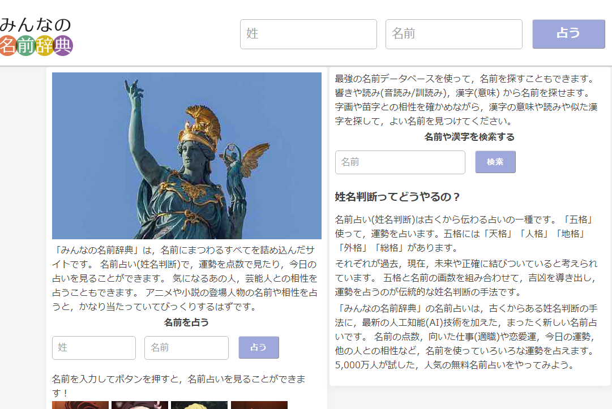Focus the 名前 field under 名前を占う
The height and width of the screenshot is (409, 612).
186,348
